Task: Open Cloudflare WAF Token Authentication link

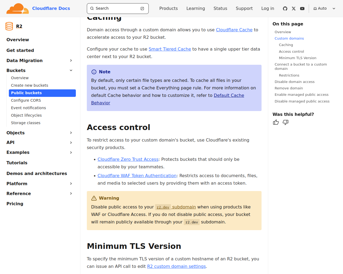Action: (x=137, y=176)
